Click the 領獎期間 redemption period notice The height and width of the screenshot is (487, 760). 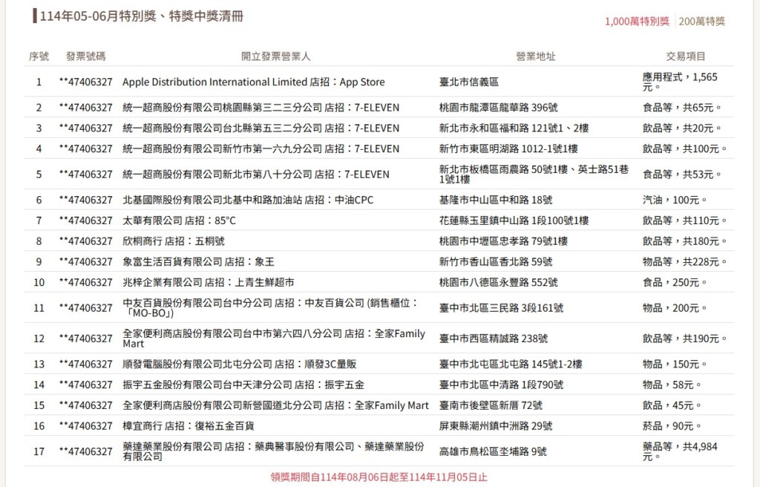coord(379,477)
